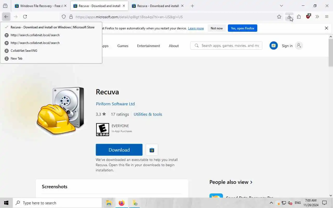This screenshot has width=333, height=208.
Task: Open the Entertainment menu
Action: click(149, 46)
